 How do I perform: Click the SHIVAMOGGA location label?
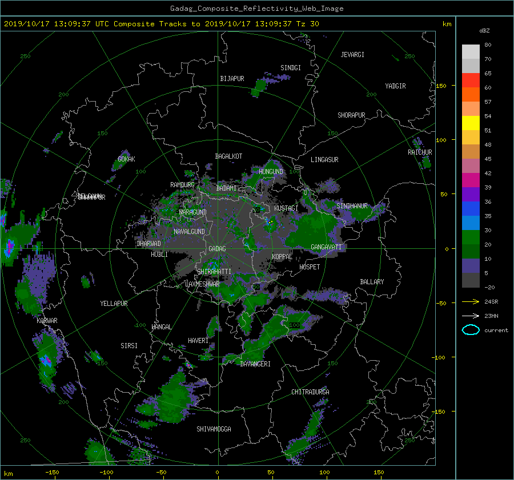tap(214, 429)
